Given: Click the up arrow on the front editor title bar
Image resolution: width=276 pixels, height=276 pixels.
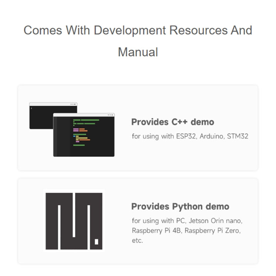Looking at the screenshot, I should coord(110,115).
